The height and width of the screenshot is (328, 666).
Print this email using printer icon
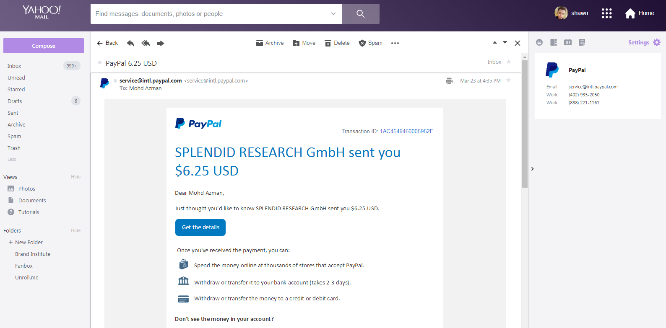449,81
